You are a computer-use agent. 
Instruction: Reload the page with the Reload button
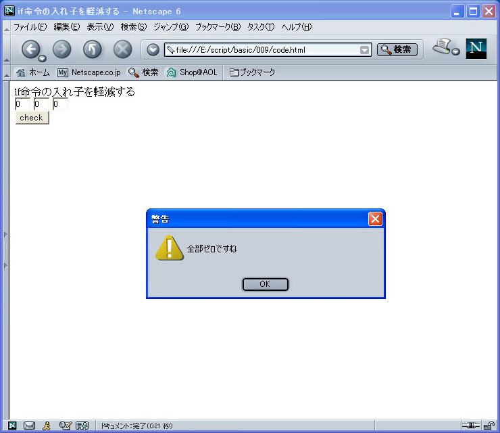click(x=92, y=49)
